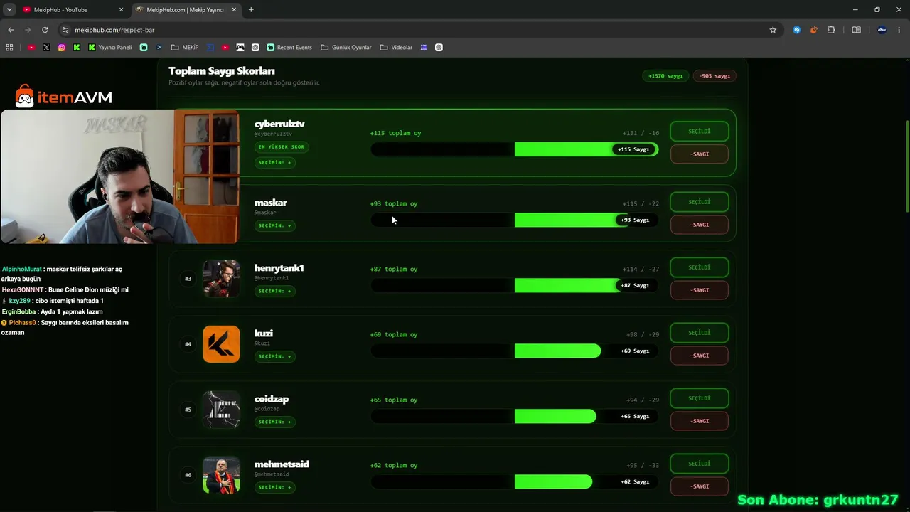The image size is (910, 512).
Task: Open the blue sigma-shaped bookmark after MEKİP
Action: (x=210, y=48)
